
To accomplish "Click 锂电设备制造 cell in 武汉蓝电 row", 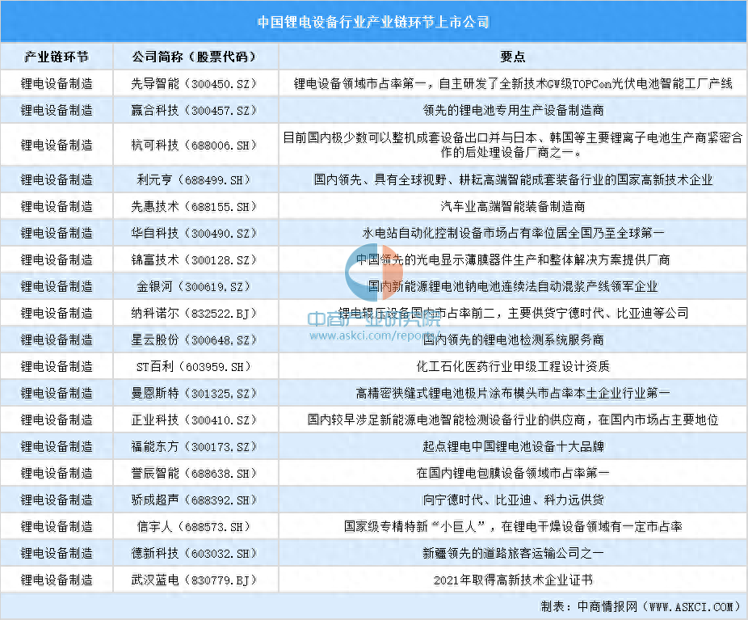I will (x=57, y=580).
